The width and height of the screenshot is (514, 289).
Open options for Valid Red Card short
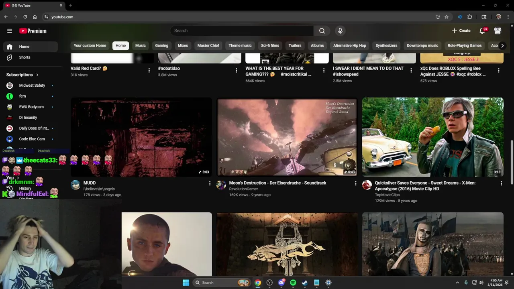click(x=149, y=71)
